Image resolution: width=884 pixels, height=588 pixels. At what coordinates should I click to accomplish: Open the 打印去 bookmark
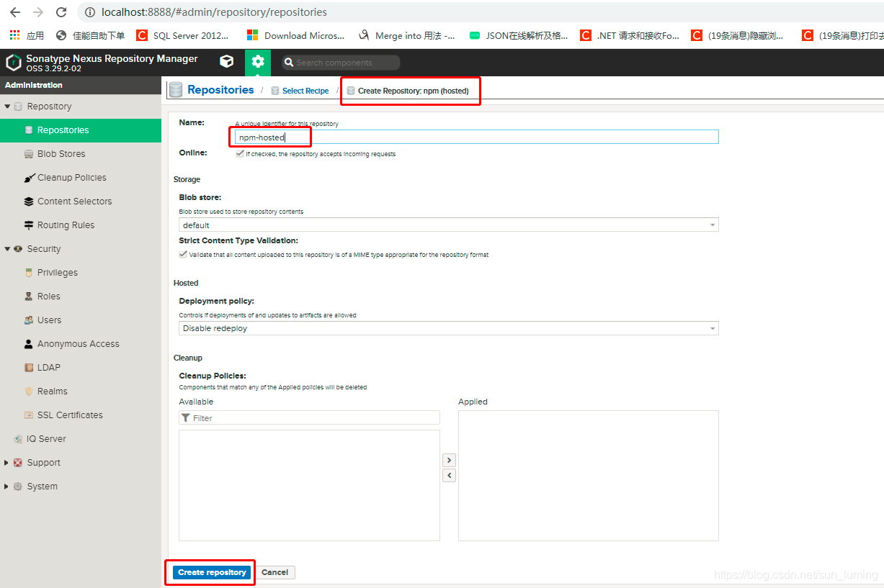[843, 35]
